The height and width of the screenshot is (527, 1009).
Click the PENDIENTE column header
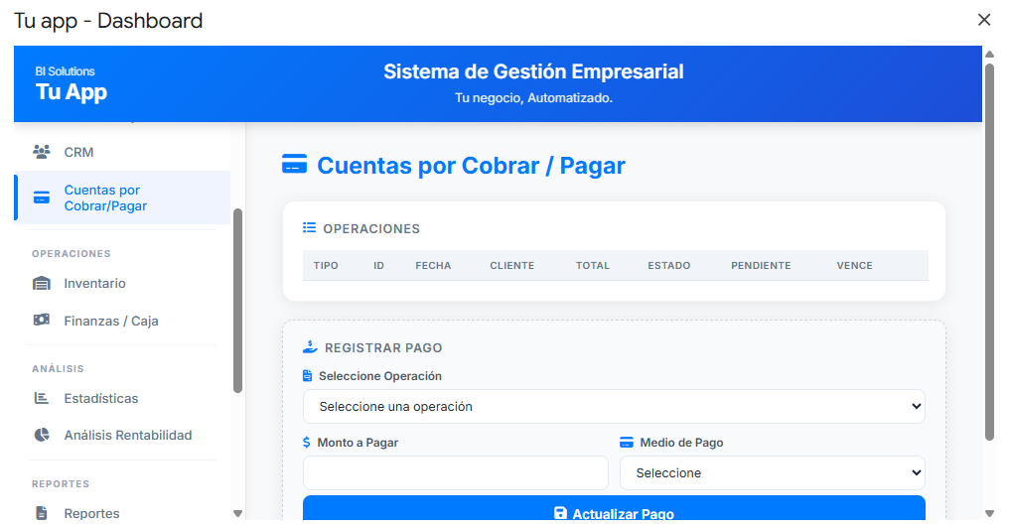[x=762, y=265]
